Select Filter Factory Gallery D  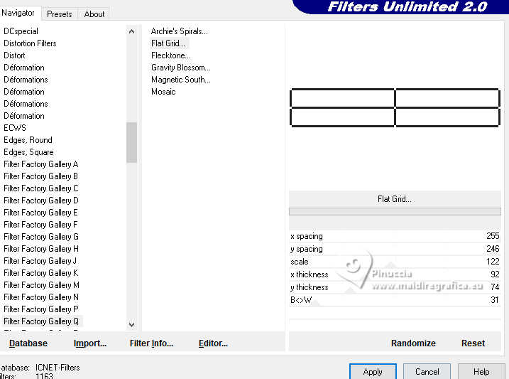41,201
